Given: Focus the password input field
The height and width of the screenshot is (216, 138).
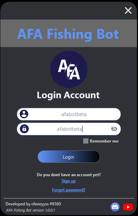Looking at the screenshot, I should tap(69, 129).
